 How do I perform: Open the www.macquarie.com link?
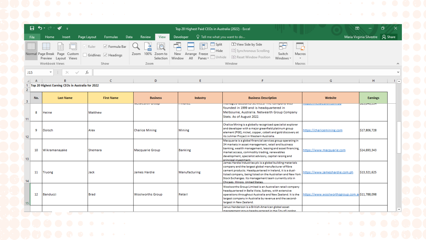324,150
